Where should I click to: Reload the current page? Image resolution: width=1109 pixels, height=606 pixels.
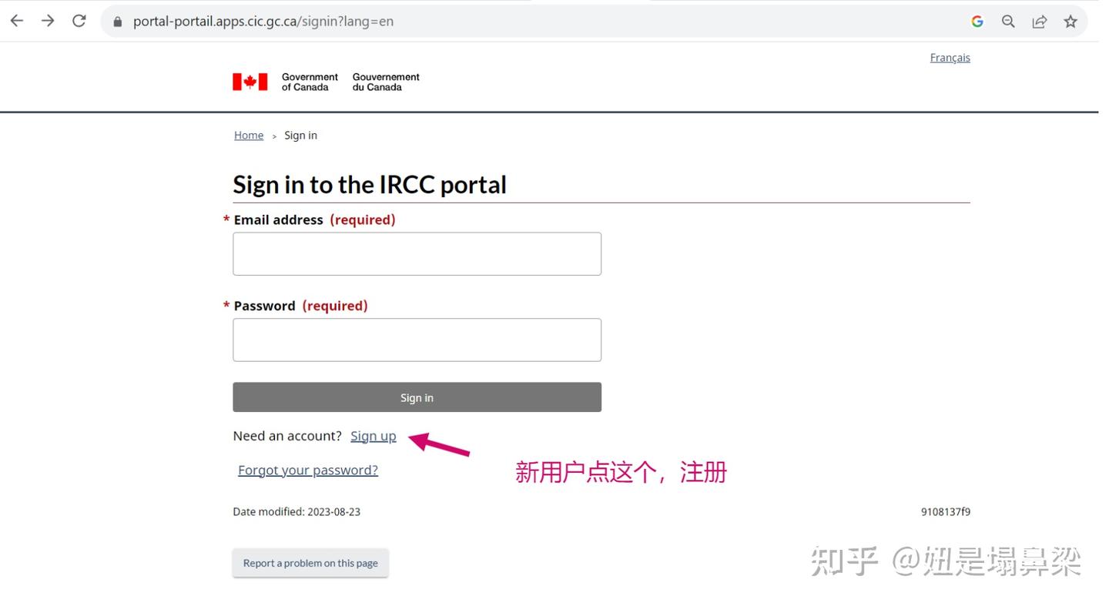pyautogui.click(x=79, y=21)
